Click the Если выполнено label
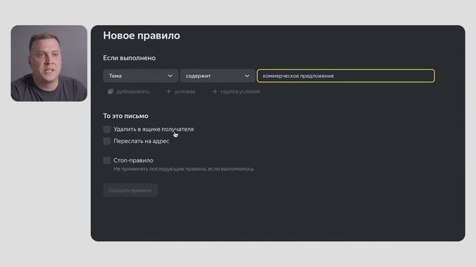The height and width of the screenshot is (267, 476). tap(129, 58)
